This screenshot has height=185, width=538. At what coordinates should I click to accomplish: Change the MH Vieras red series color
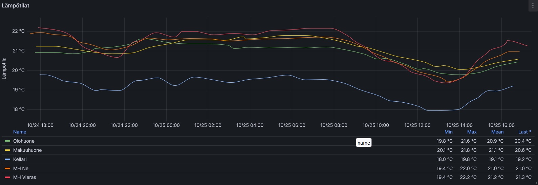pyautogui.click(x=7, y=177)
